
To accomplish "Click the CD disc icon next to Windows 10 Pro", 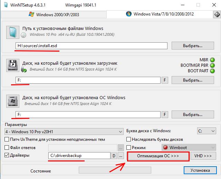I will click(23, 35).
